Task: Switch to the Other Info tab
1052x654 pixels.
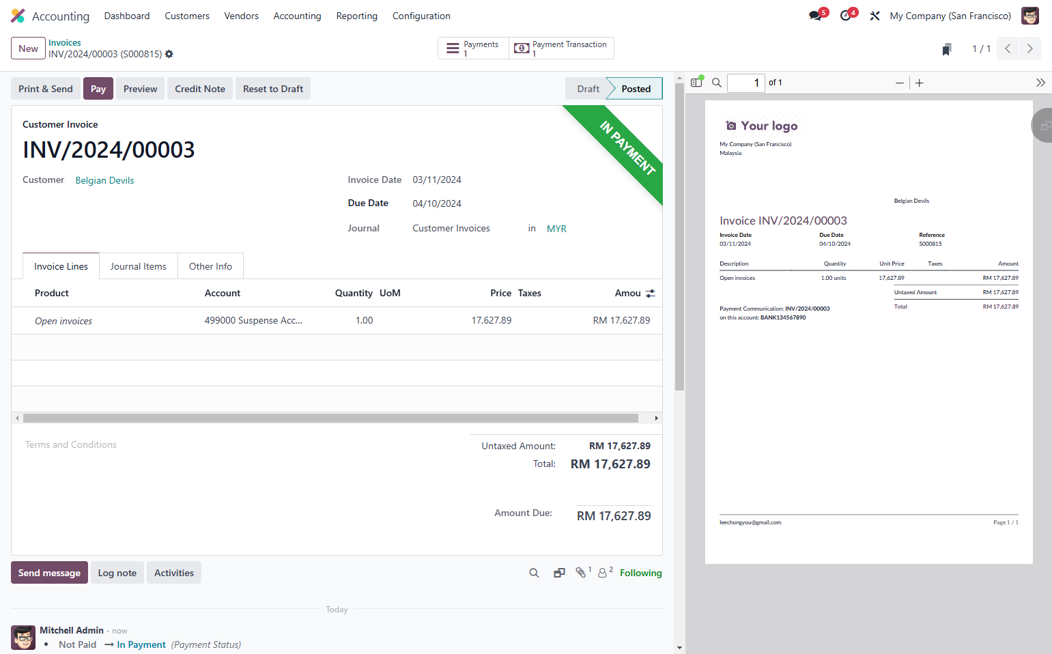Action: [x=210, y=266]
